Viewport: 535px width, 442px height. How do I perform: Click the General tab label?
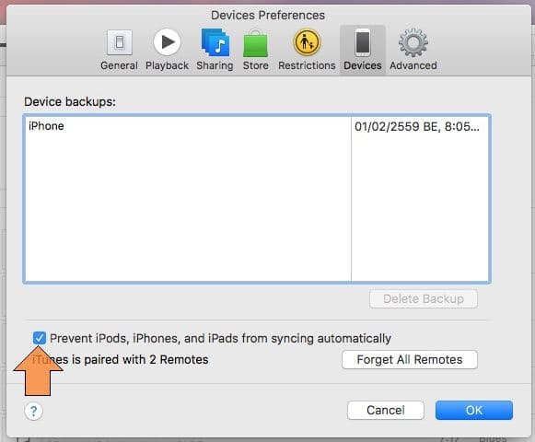[x=119, y=65]
